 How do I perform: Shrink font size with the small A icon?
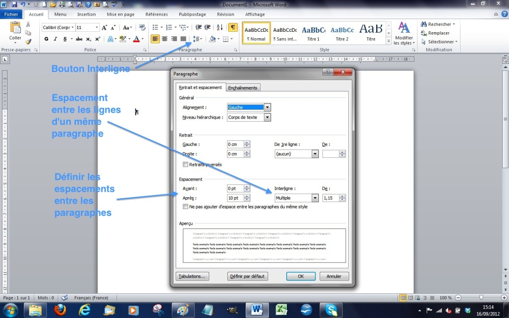(x=113, y=28)
